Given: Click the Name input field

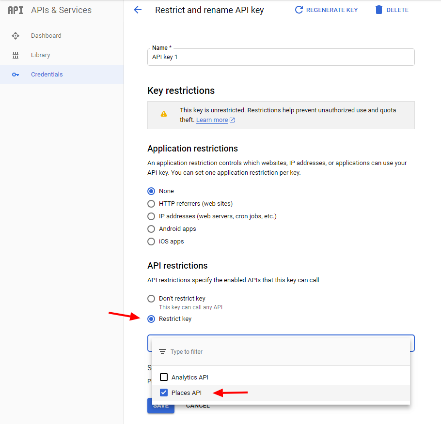Looking at the screenshot, I should click(x=281, y=57).
